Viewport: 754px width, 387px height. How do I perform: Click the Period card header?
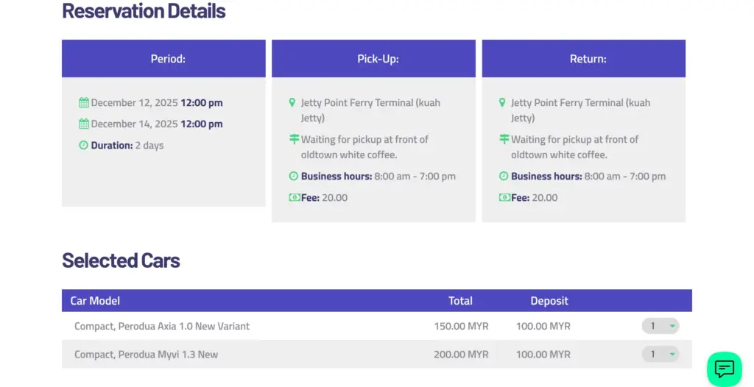[x=163, y=59]
